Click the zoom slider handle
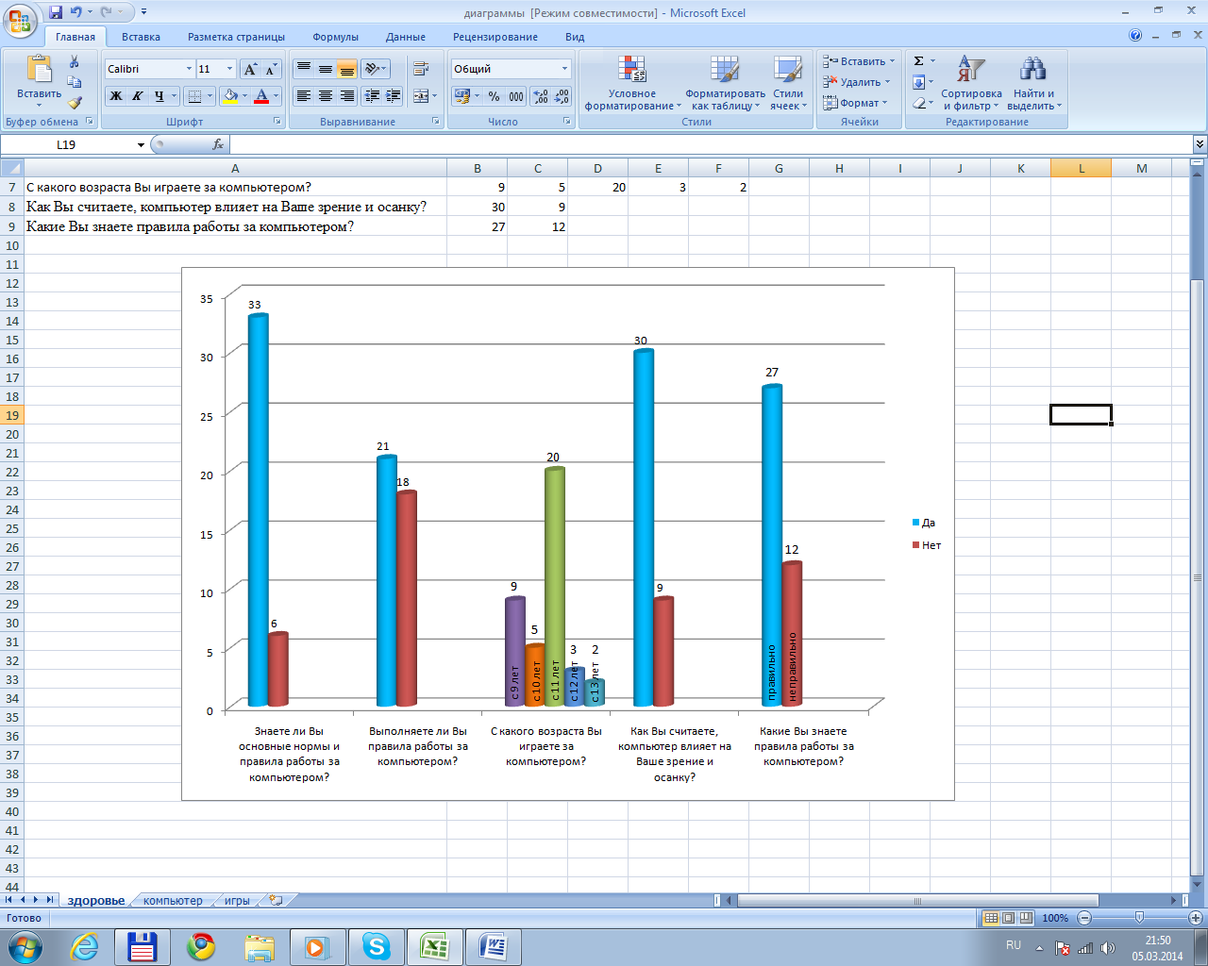Image resolution: width=1208 pixels, height=966 pixels. click(x=1139, y=917)
